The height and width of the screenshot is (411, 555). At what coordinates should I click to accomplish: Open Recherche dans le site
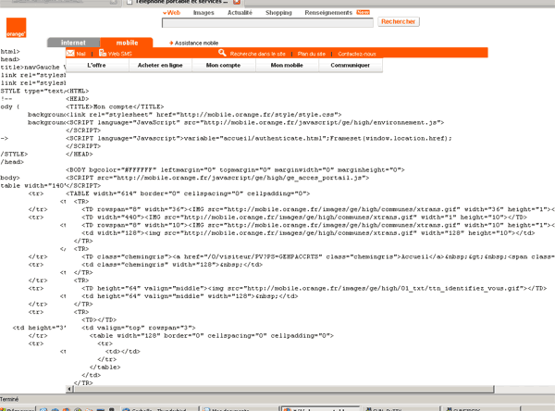click(258, 54)
